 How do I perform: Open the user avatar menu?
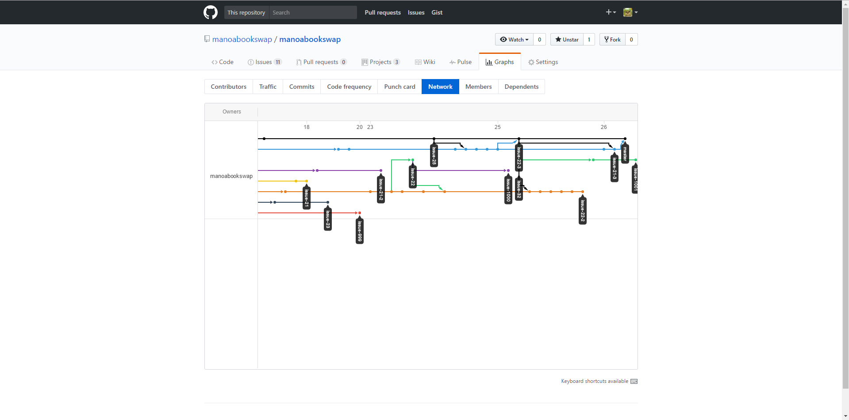click(x=630, y=12)
